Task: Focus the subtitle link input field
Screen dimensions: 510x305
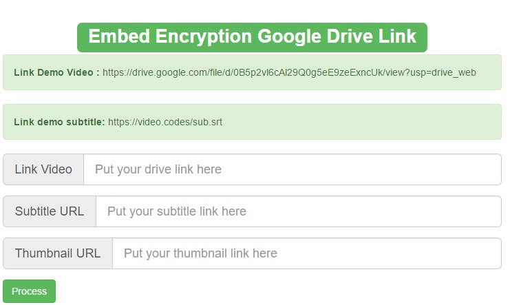Action: point(298,211)
